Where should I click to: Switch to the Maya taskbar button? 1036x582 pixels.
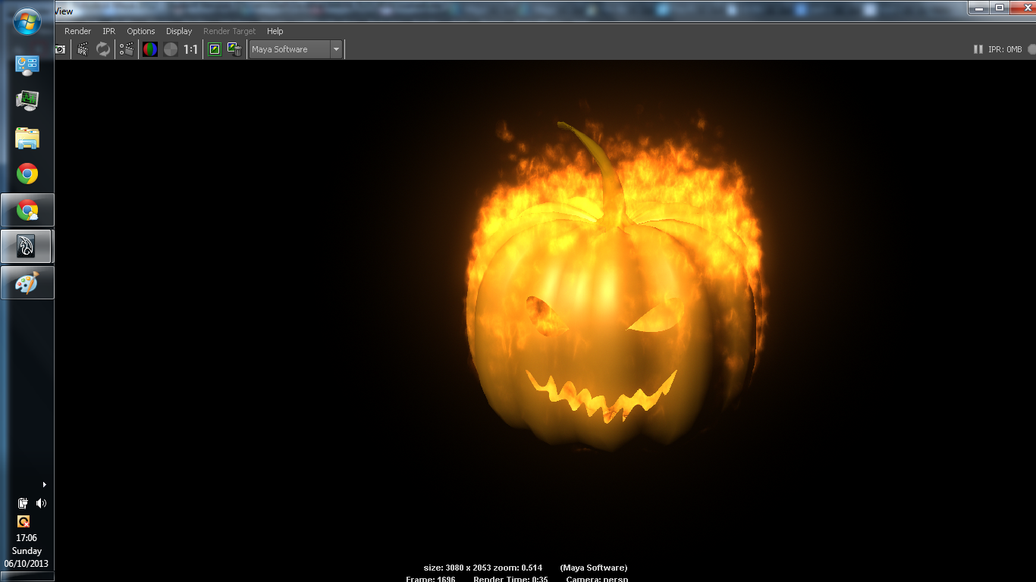(27, 246)
